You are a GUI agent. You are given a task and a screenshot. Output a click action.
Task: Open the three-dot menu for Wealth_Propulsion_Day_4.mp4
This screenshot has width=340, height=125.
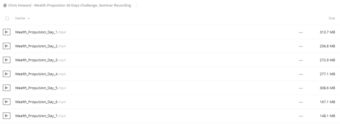(x=301, y=74)
